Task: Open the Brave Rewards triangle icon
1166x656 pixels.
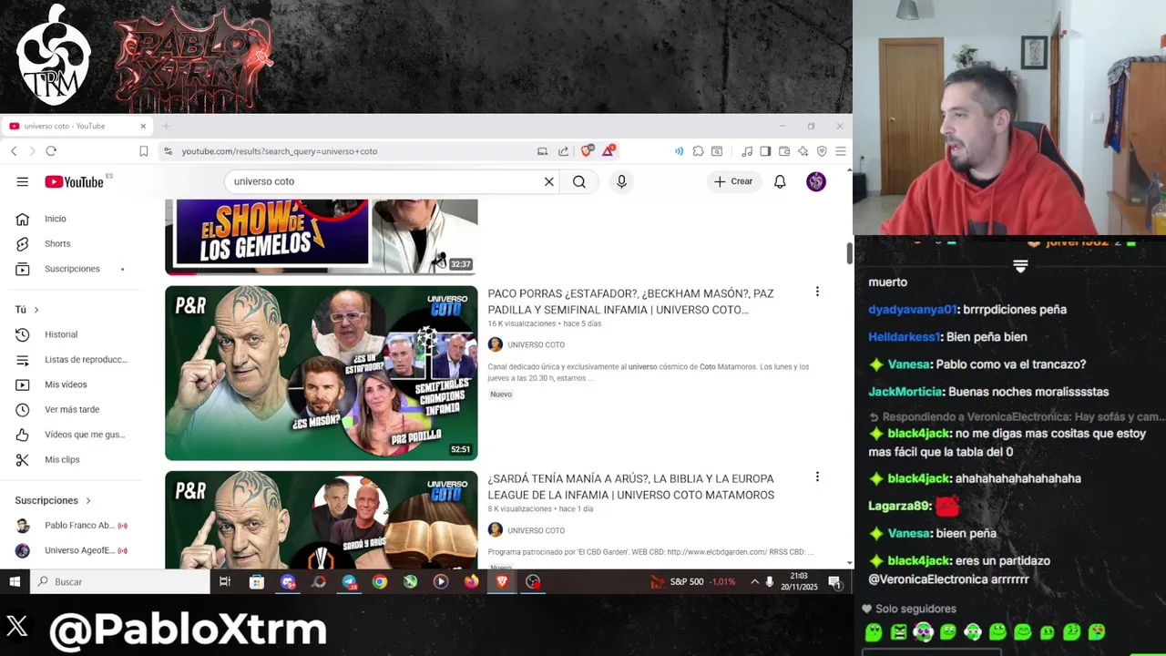Action: (608, 150)
